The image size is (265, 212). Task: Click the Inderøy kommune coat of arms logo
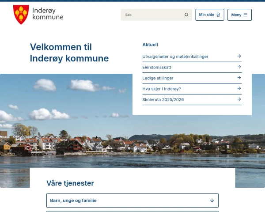[21, 15]
